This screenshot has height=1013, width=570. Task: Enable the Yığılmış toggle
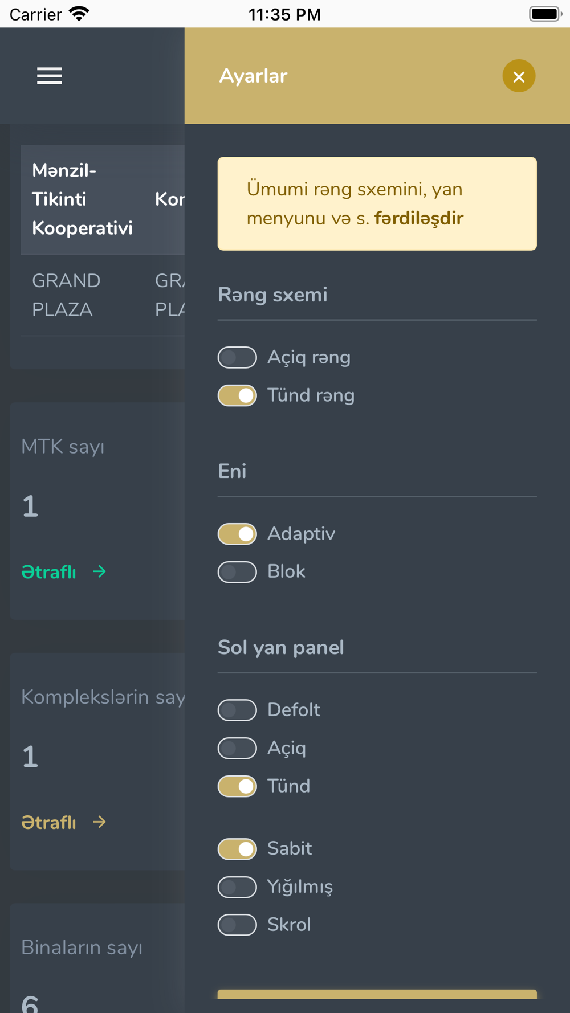pos(237,887)
